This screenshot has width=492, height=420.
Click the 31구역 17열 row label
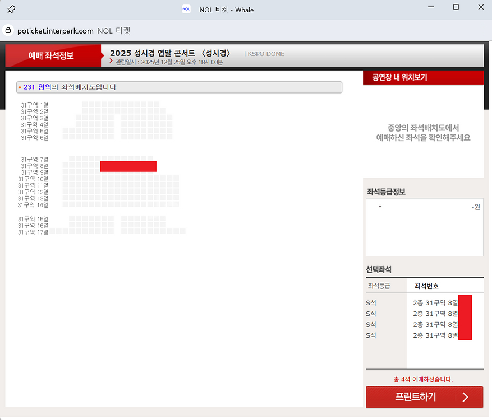tap(33, 232)
